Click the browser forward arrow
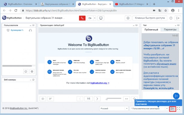Screen dimensions: 184x115 click(10, 11)
